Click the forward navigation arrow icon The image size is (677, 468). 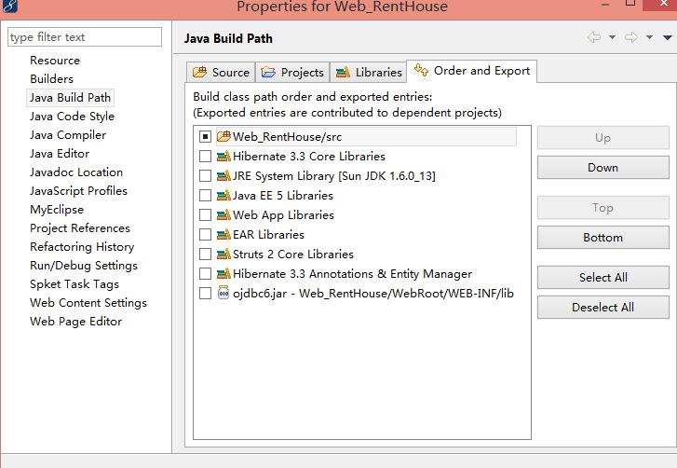pos(631,37)
